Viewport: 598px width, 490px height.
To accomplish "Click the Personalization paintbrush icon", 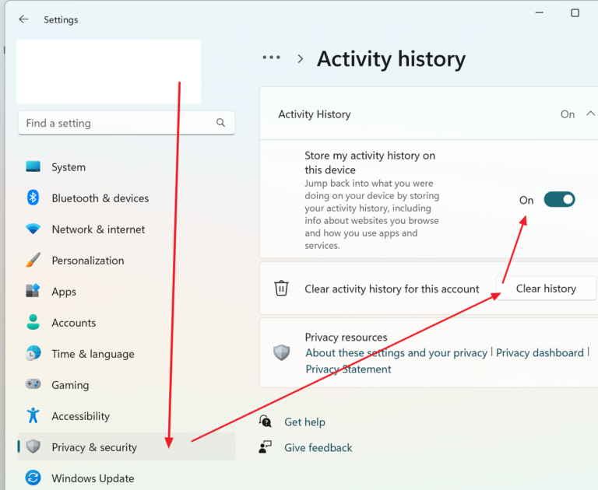I will (x=33, y=260).
